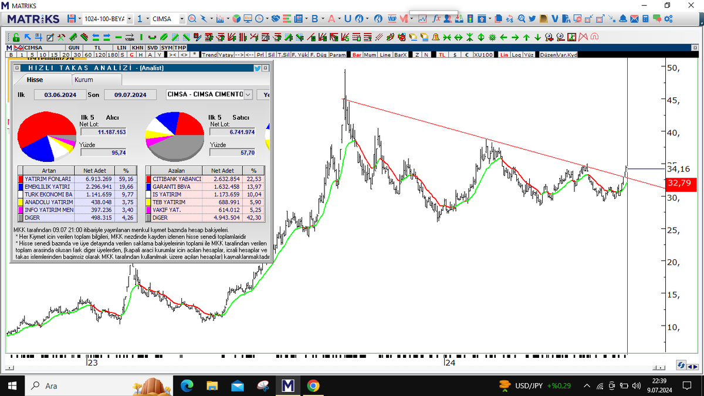
Task: Toggle the Bar chart type
Action: pos(357,55)
